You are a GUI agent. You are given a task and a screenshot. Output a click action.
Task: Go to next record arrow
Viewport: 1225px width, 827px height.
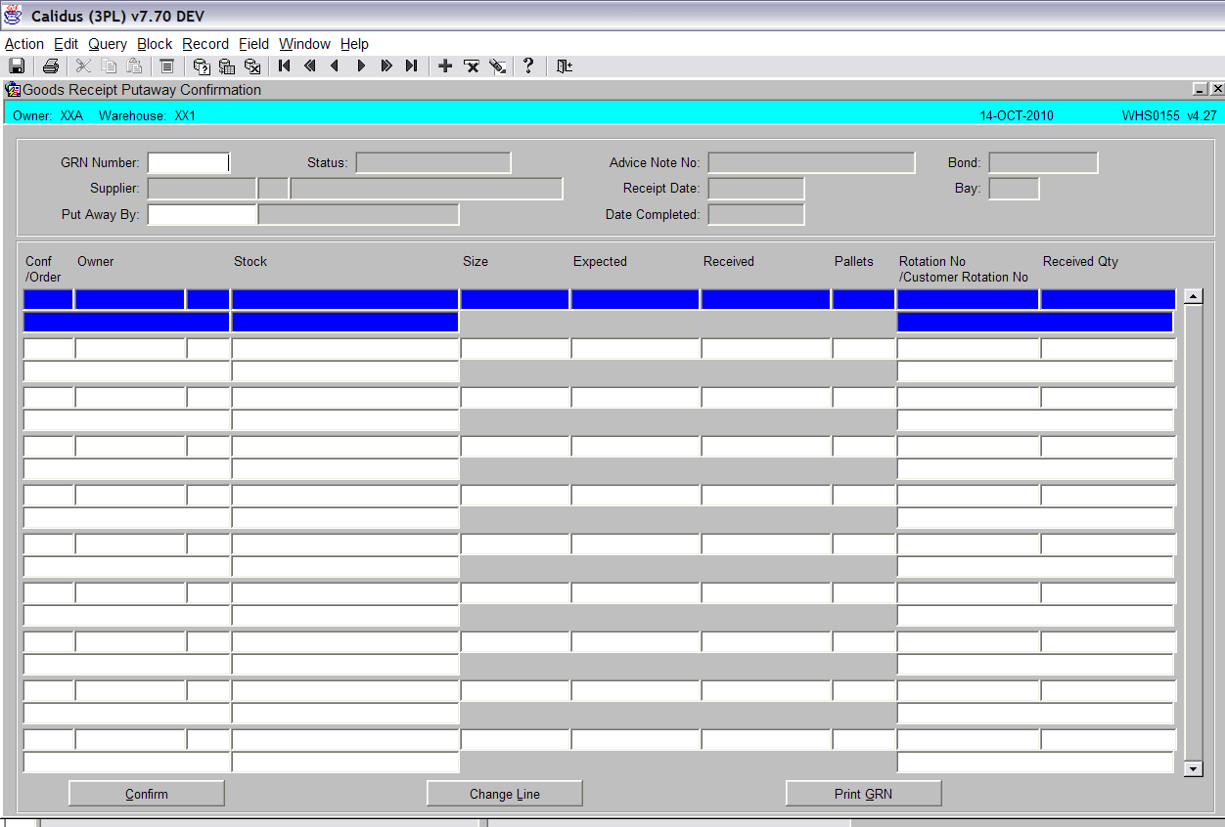[x=361, y=66]
